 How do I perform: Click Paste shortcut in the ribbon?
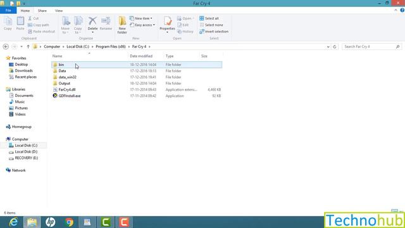42,32
